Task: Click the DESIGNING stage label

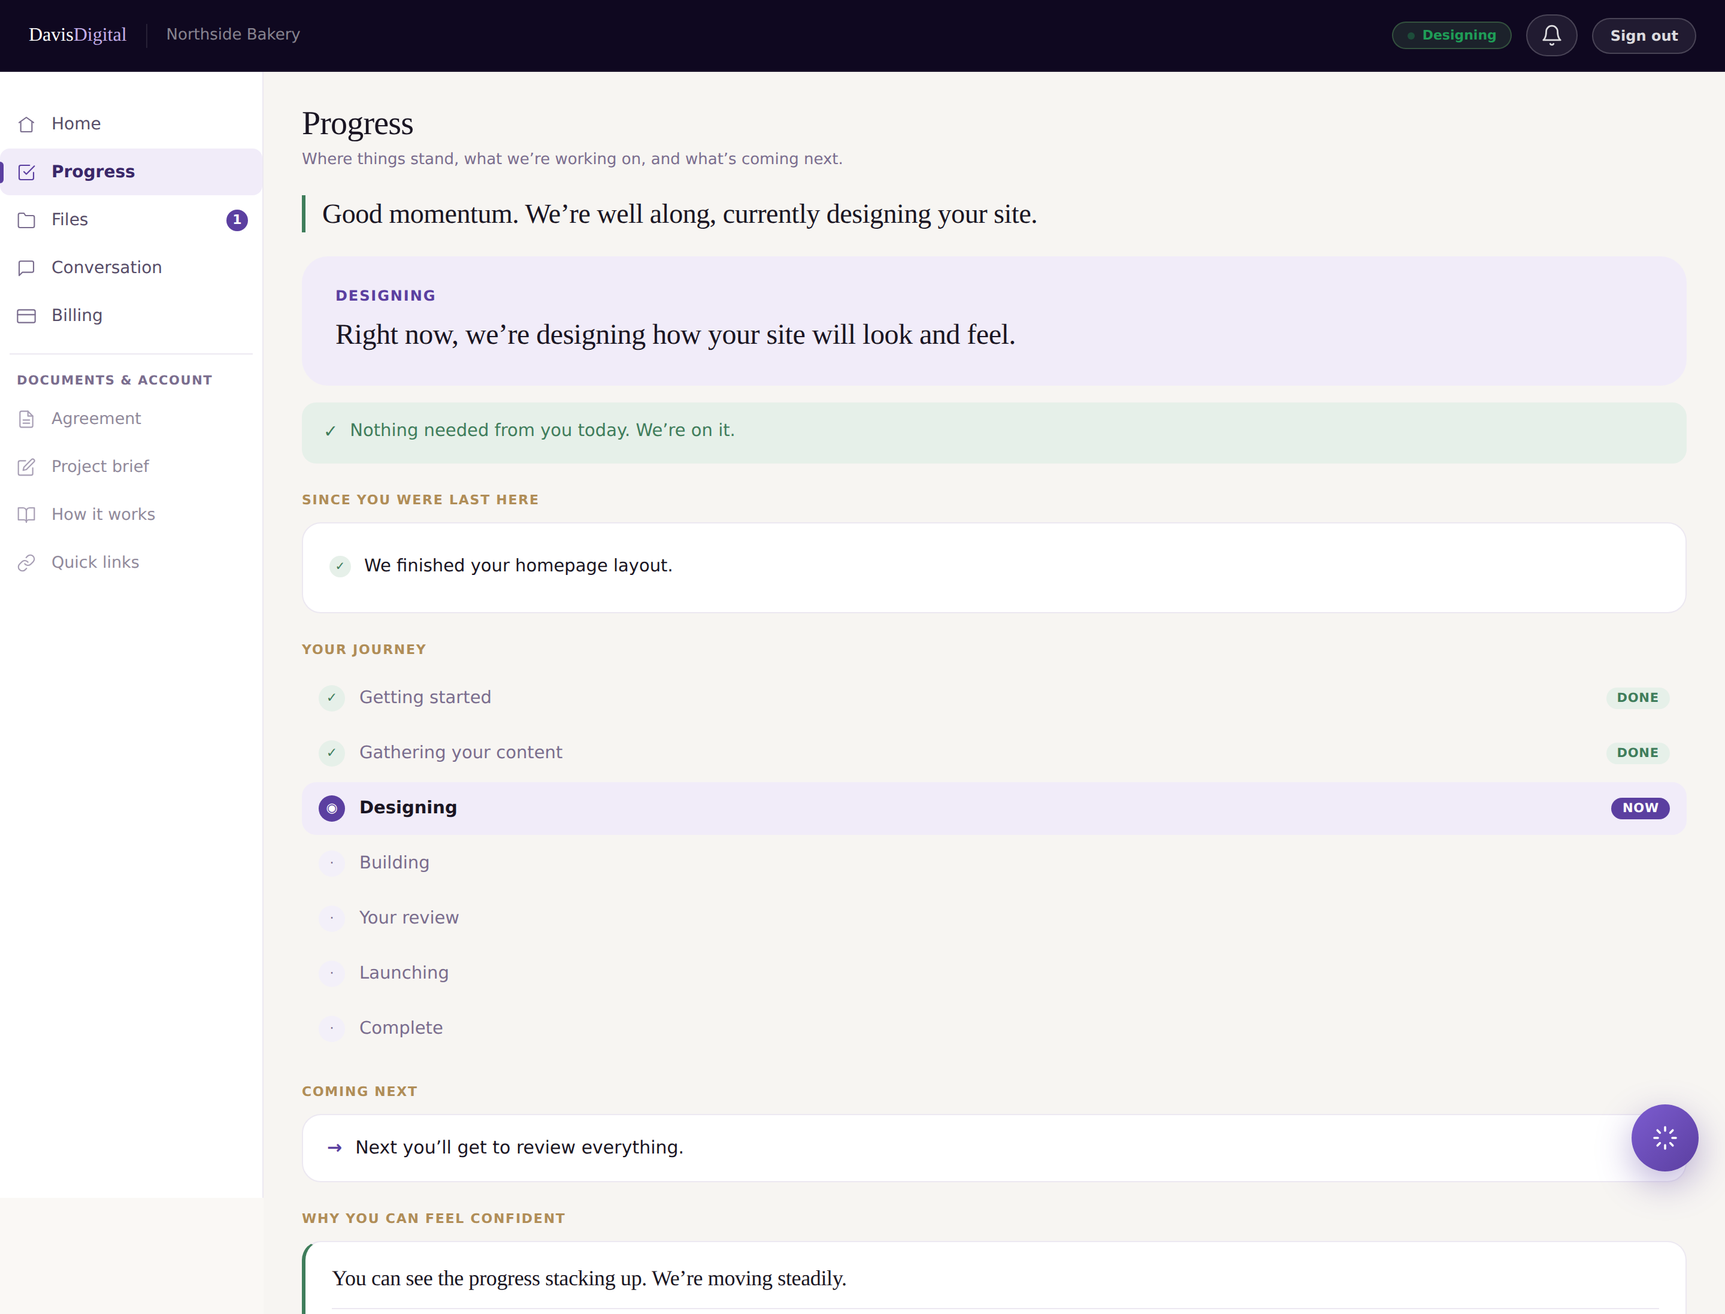Action: point(386,296)
